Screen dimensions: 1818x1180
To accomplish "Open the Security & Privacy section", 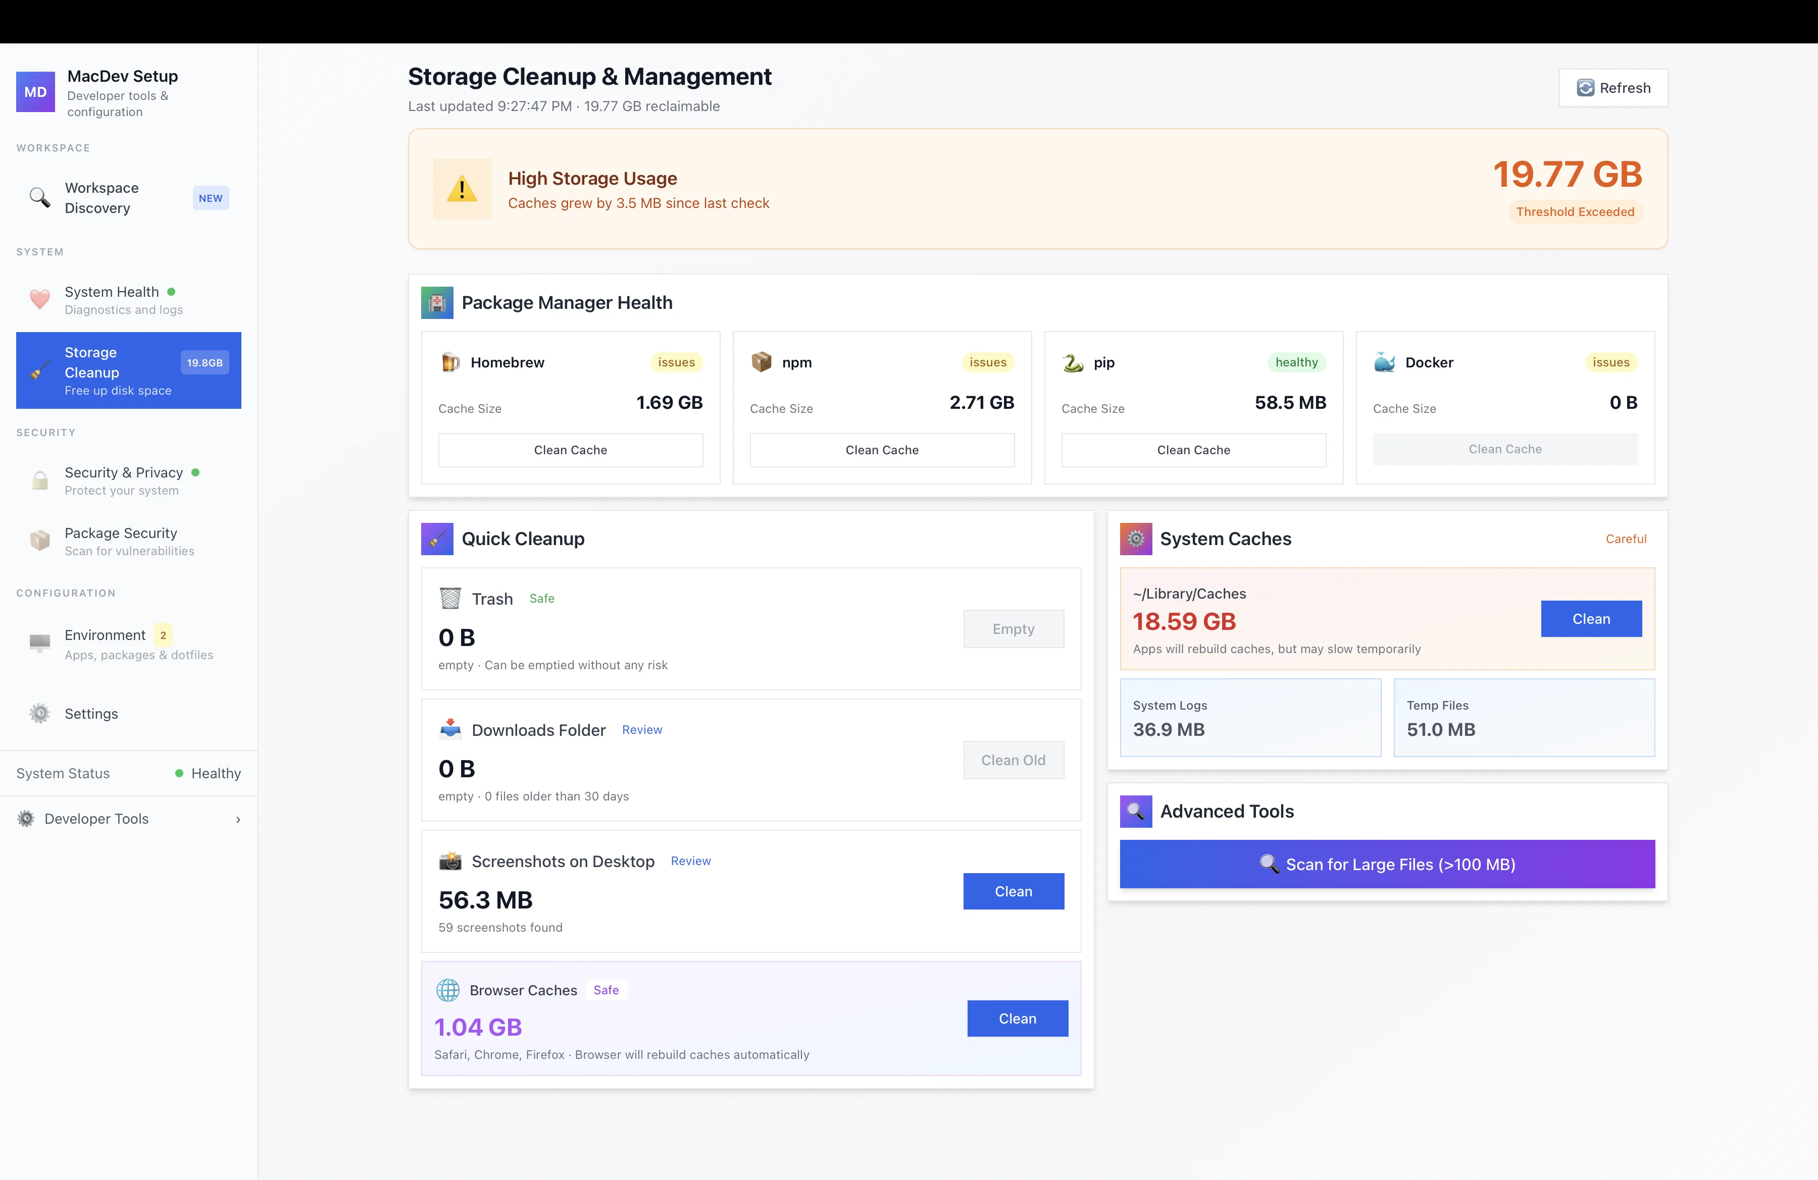I will click(x=124, y=480).
